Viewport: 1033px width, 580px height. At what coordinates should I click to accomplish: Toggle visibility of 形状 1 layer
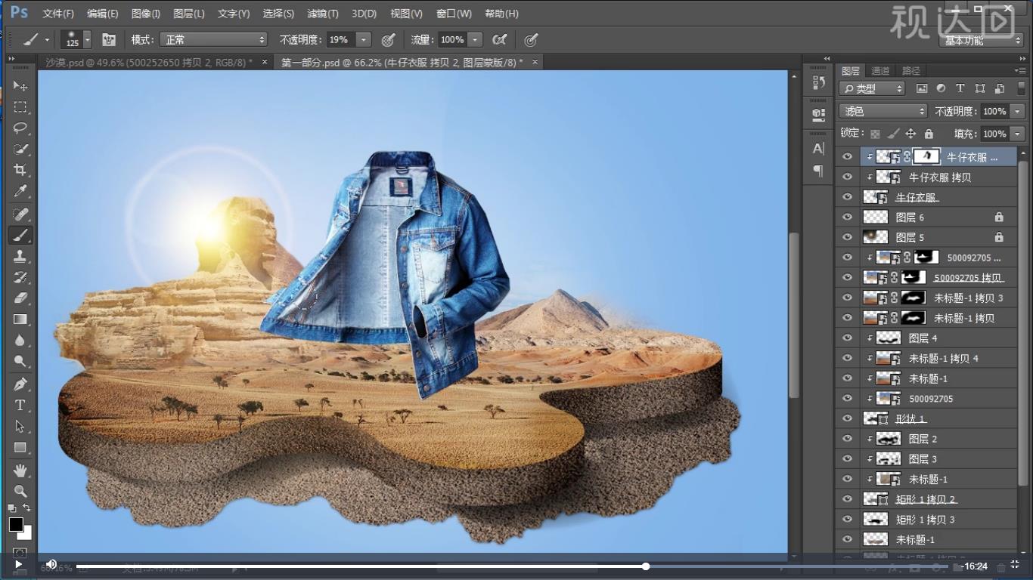click(847, 418)
